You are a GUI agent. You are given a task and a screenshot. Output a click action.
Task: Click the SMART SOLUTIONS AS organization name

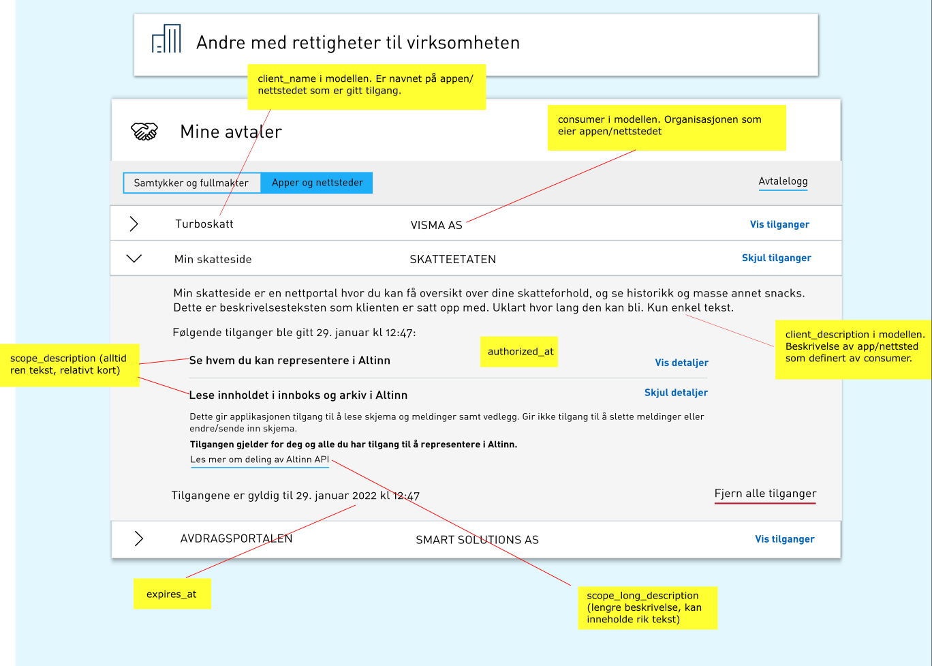click(x=477, y=540)
